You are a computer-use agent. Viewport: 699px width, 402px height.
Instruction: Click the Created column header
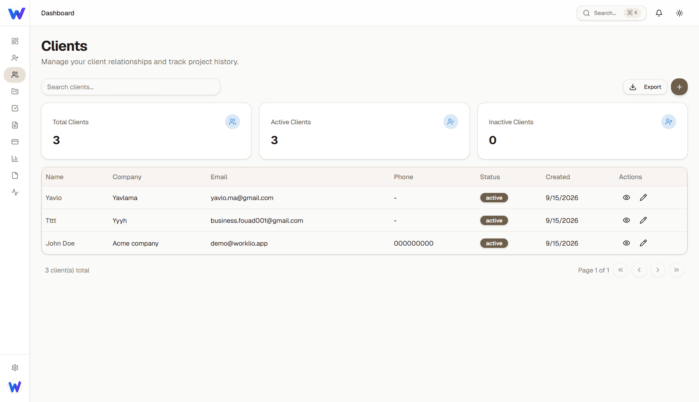coord(558,177)
